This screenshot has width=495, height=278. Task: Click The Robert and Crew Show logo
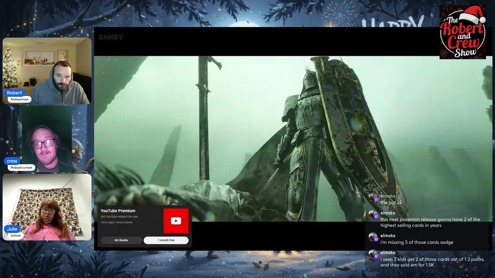coord(463,32)
